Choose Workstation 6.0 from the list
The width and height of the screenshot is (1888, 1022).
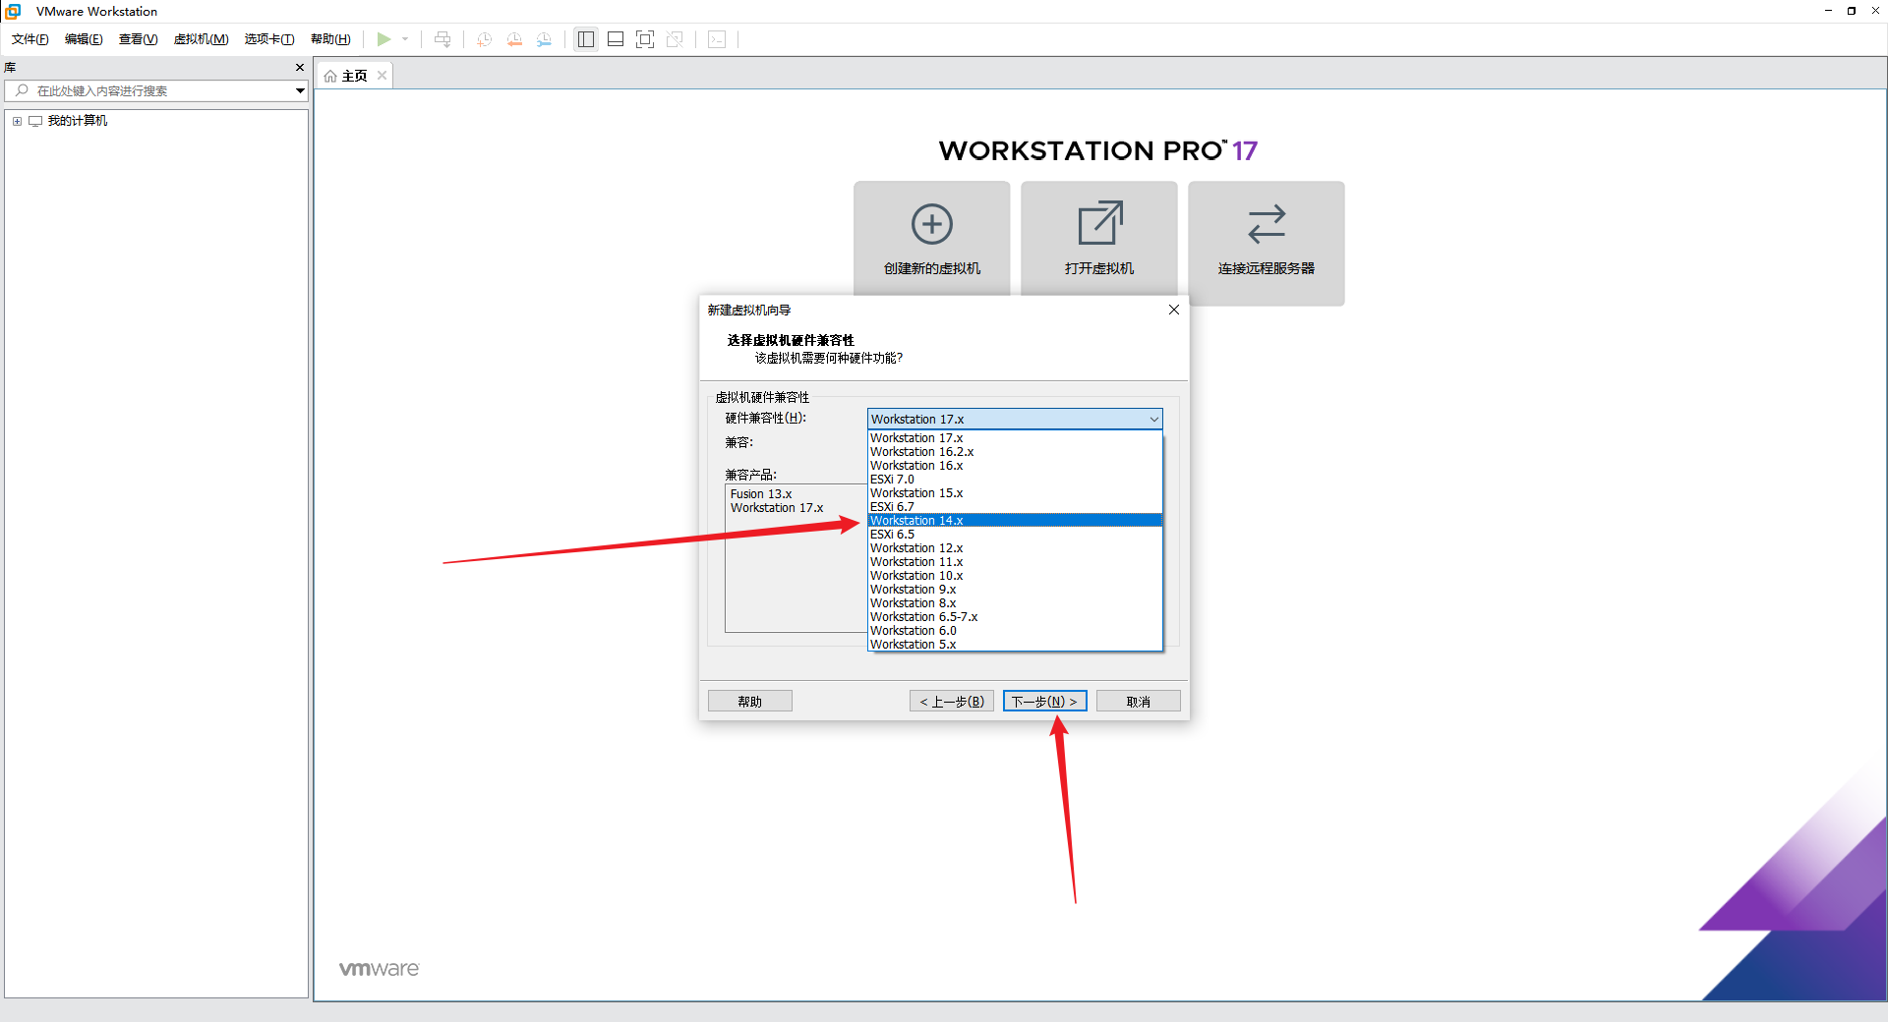[x=1015, y=631]
